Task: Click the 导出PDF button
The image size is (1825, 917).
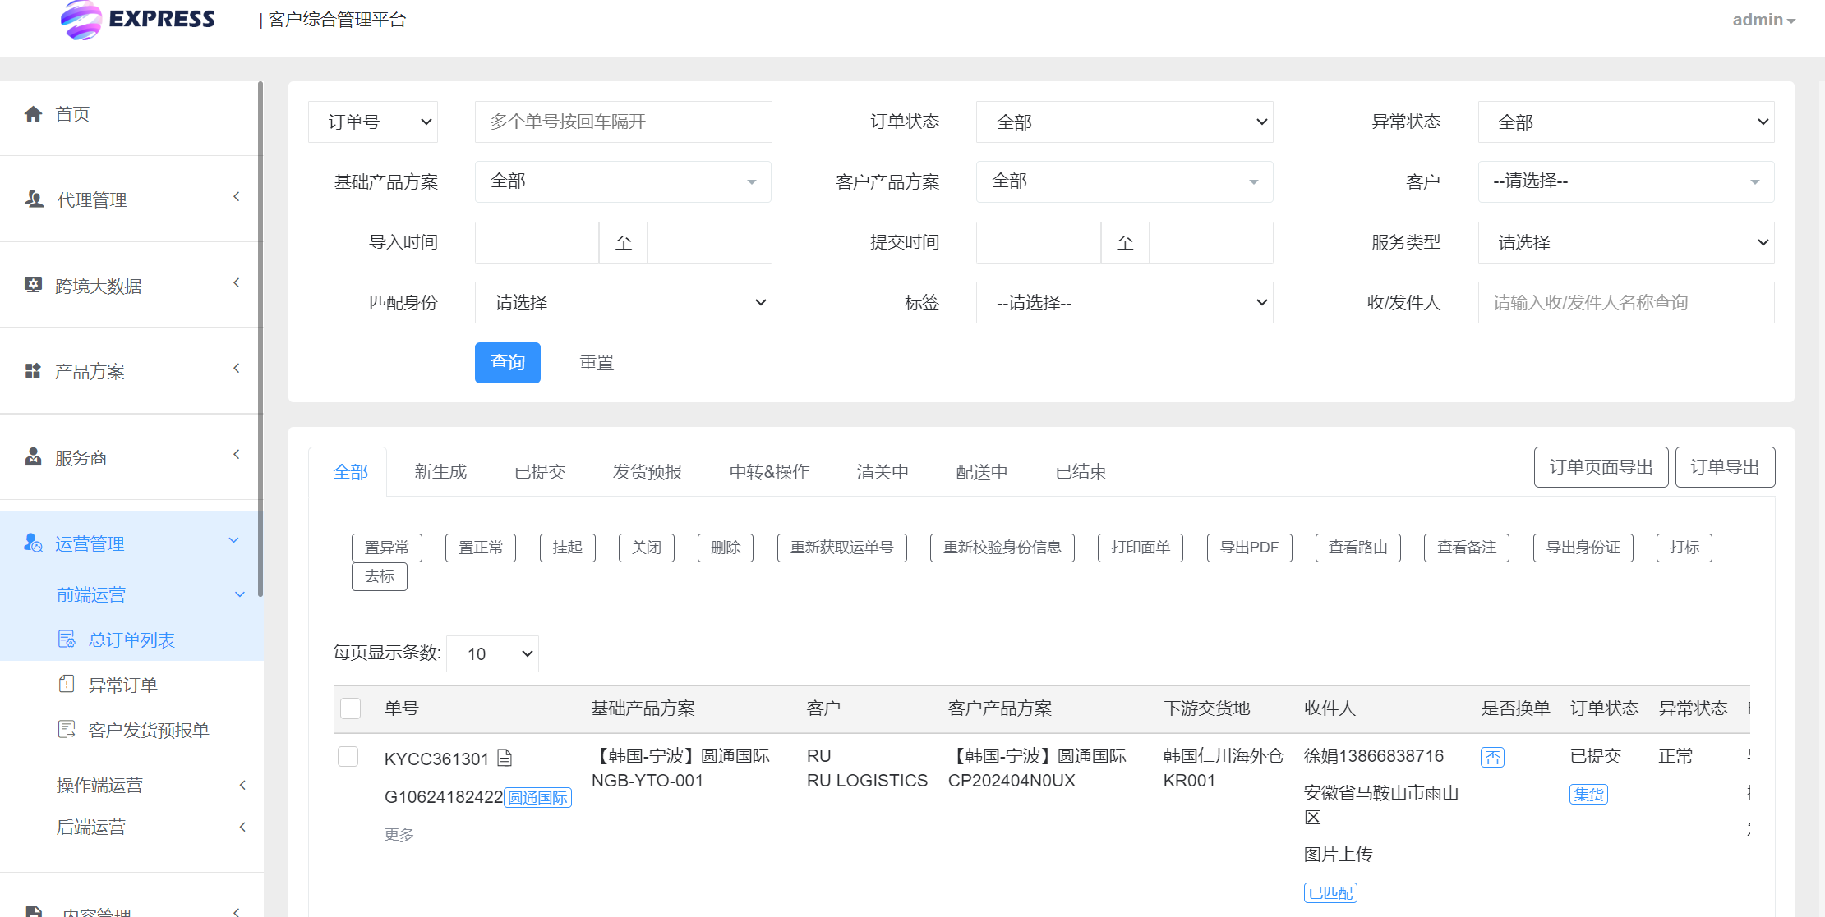Action: (1250, 548)
